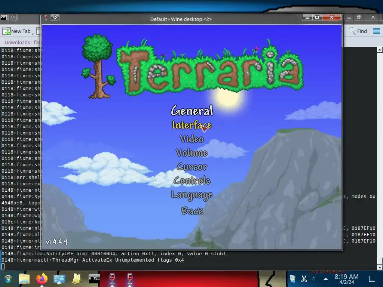Click the terminal scrollbar down arrow
The image size is (383, 287).
380,268
